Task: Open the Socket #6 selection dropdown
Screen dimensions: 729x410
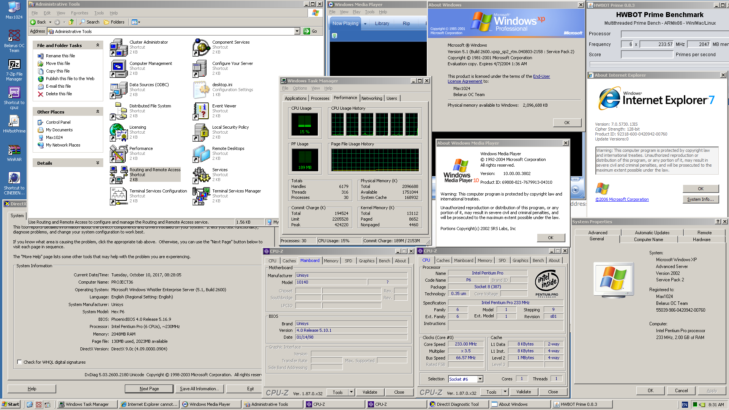Action: [480, 379]
